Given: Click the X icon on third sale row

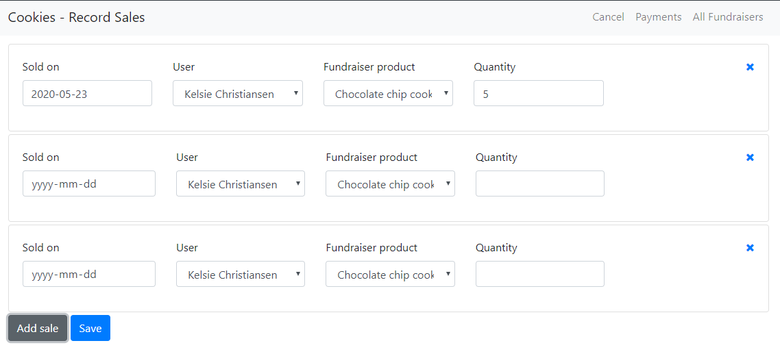Looking at the screenshot, I should (750, 248).
